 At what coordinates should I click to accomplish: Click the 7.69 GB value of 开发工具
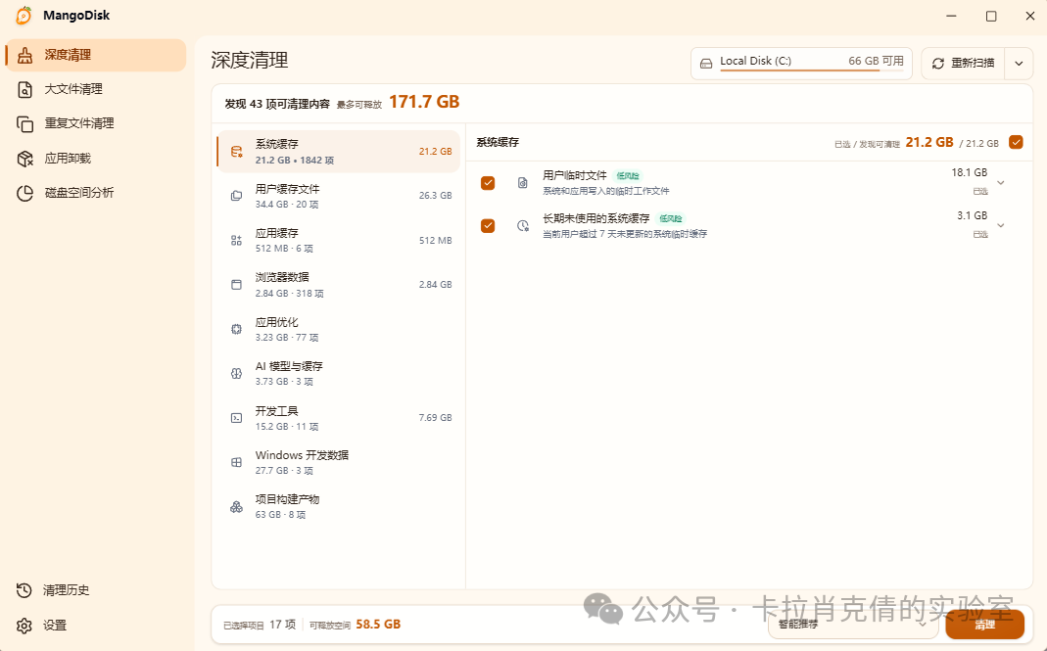(436, 418)
